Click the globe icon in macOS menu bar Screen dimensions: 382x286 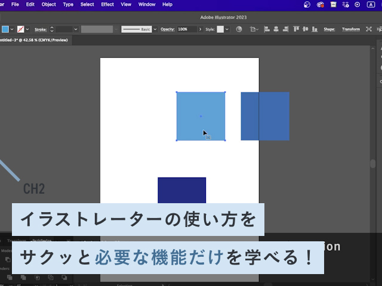point(307,5)
